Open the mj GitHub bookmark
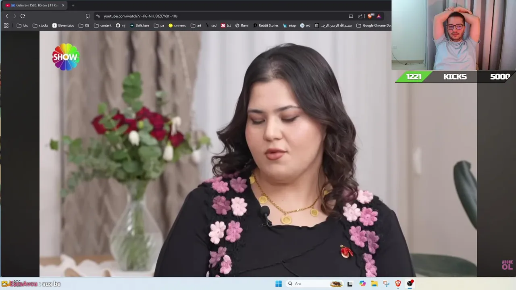Screen dimensions: 516x290 click(x=121, y=25)
